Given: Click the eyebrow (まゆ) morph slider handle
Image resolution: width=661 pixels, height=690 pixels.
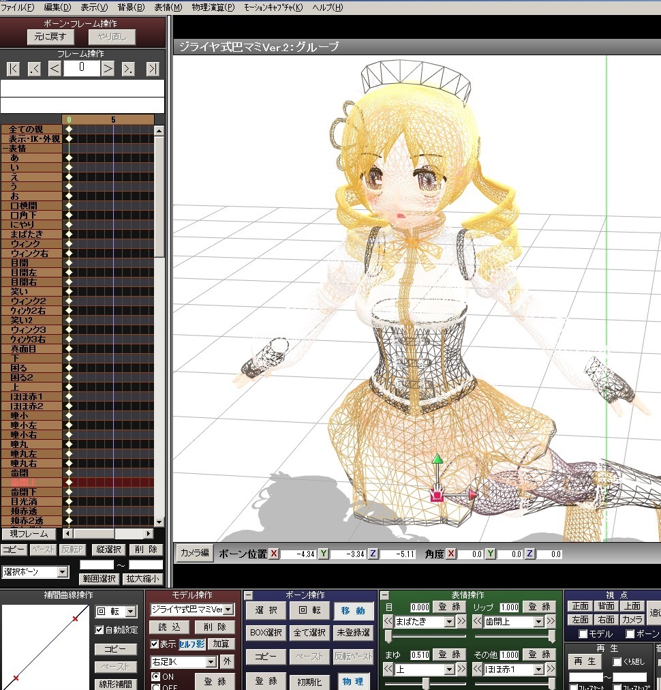Looking at the screenshot, I should click(x=426, y=683).
